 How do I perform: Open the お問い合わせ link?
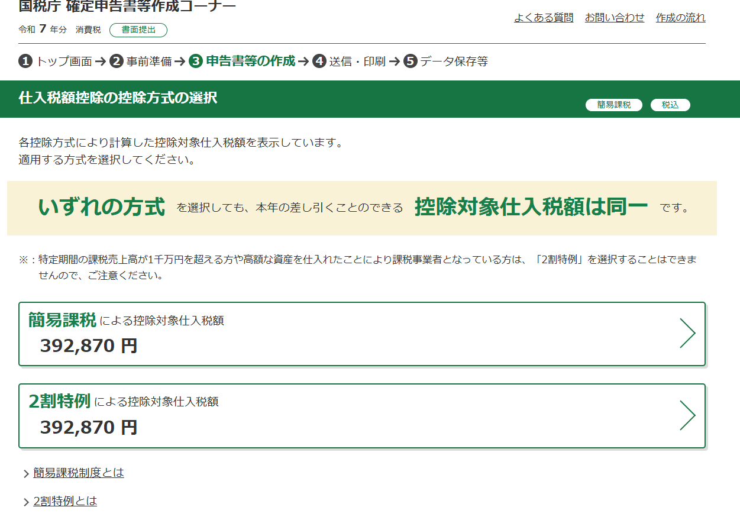[x=615, y=18]
